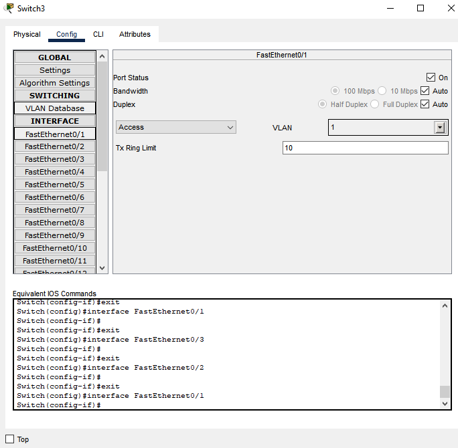Click the FastEthernet0/1 panel title
This screenshot has height=448, width=458.
[x=282, y=55]
